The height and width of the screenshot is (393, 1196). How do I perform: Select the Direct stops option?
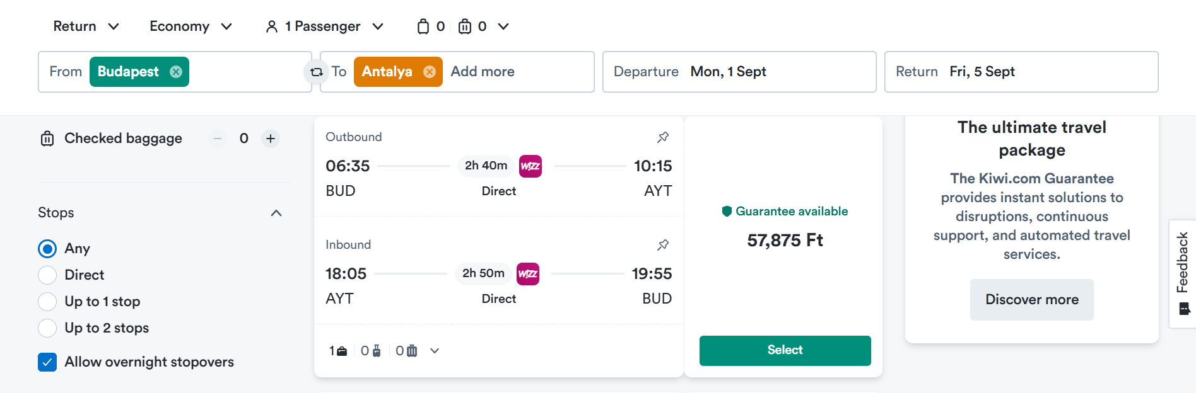(47, 275)
